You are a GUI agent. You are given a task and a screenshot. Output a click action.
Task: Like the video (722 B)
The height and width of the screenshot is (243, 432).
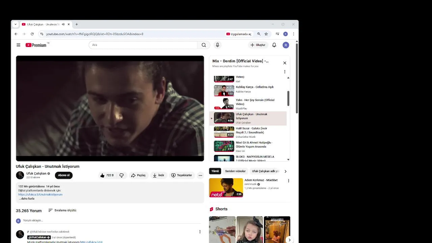click(107, 175)
